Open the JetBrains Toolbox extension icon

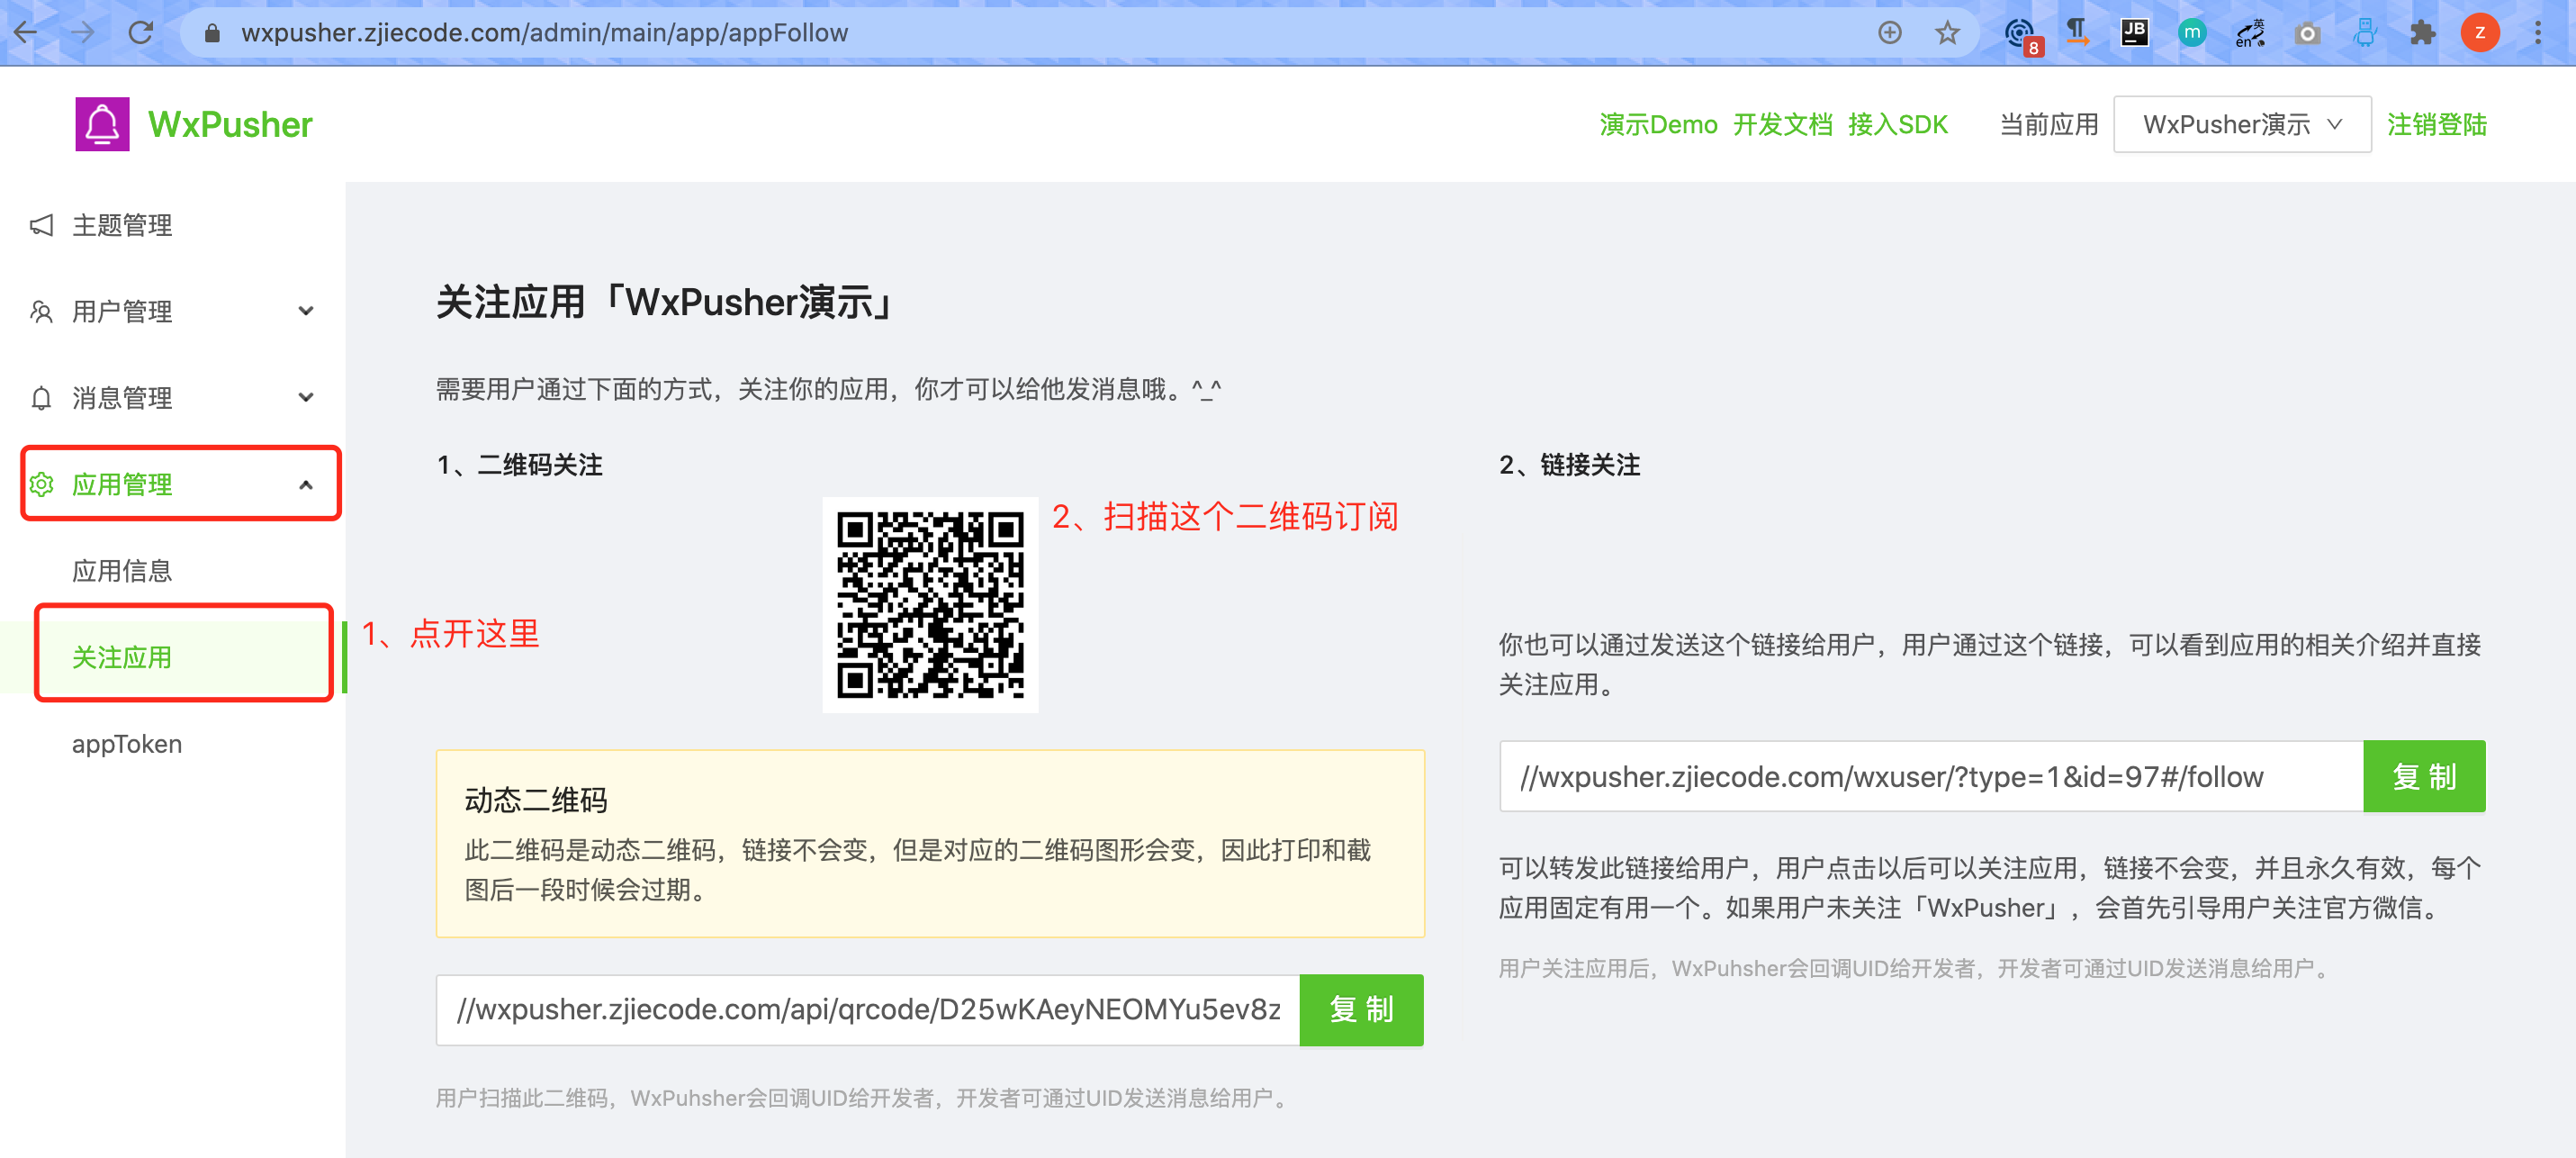pos(2134,32)
